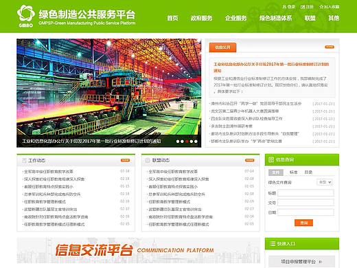Viewport: 357px width, 268px height.
Task: Select the gray 文件 tab in the query panel
Action: [276, 172]
